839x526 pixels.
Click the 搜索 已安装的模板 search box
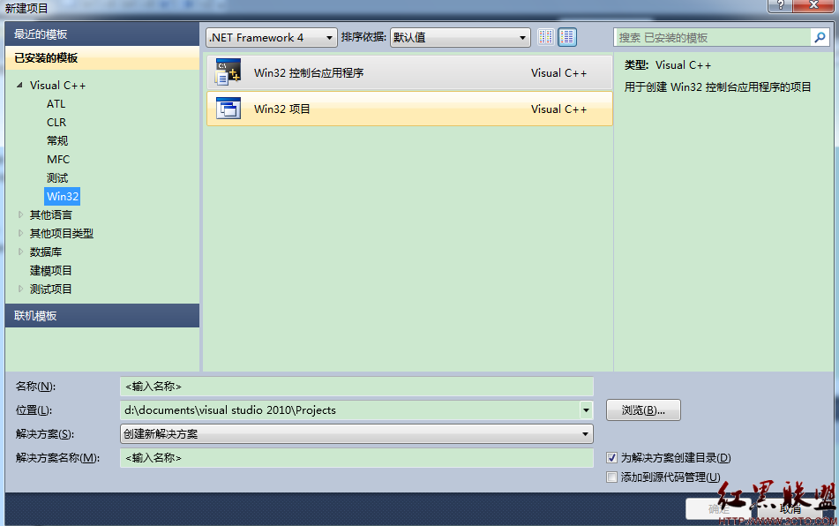(713, 37)
